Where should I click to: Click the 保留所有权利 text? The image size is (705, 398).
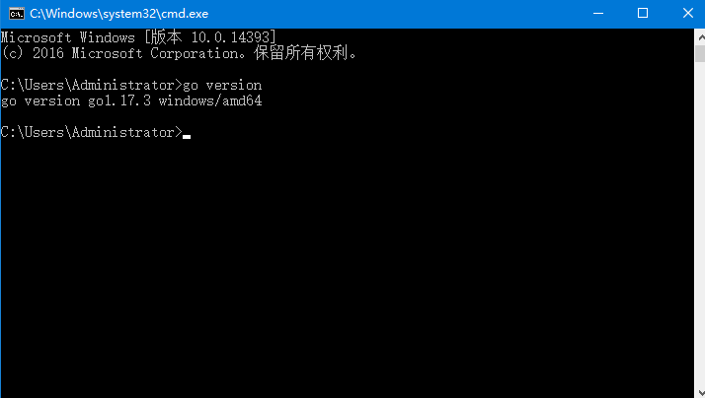(301, 53)
